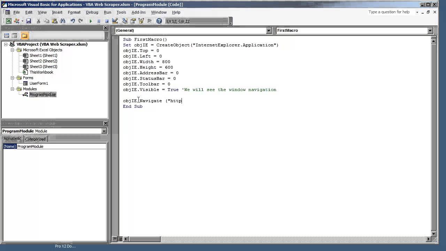Open the Tools menu

pos(121,12)
